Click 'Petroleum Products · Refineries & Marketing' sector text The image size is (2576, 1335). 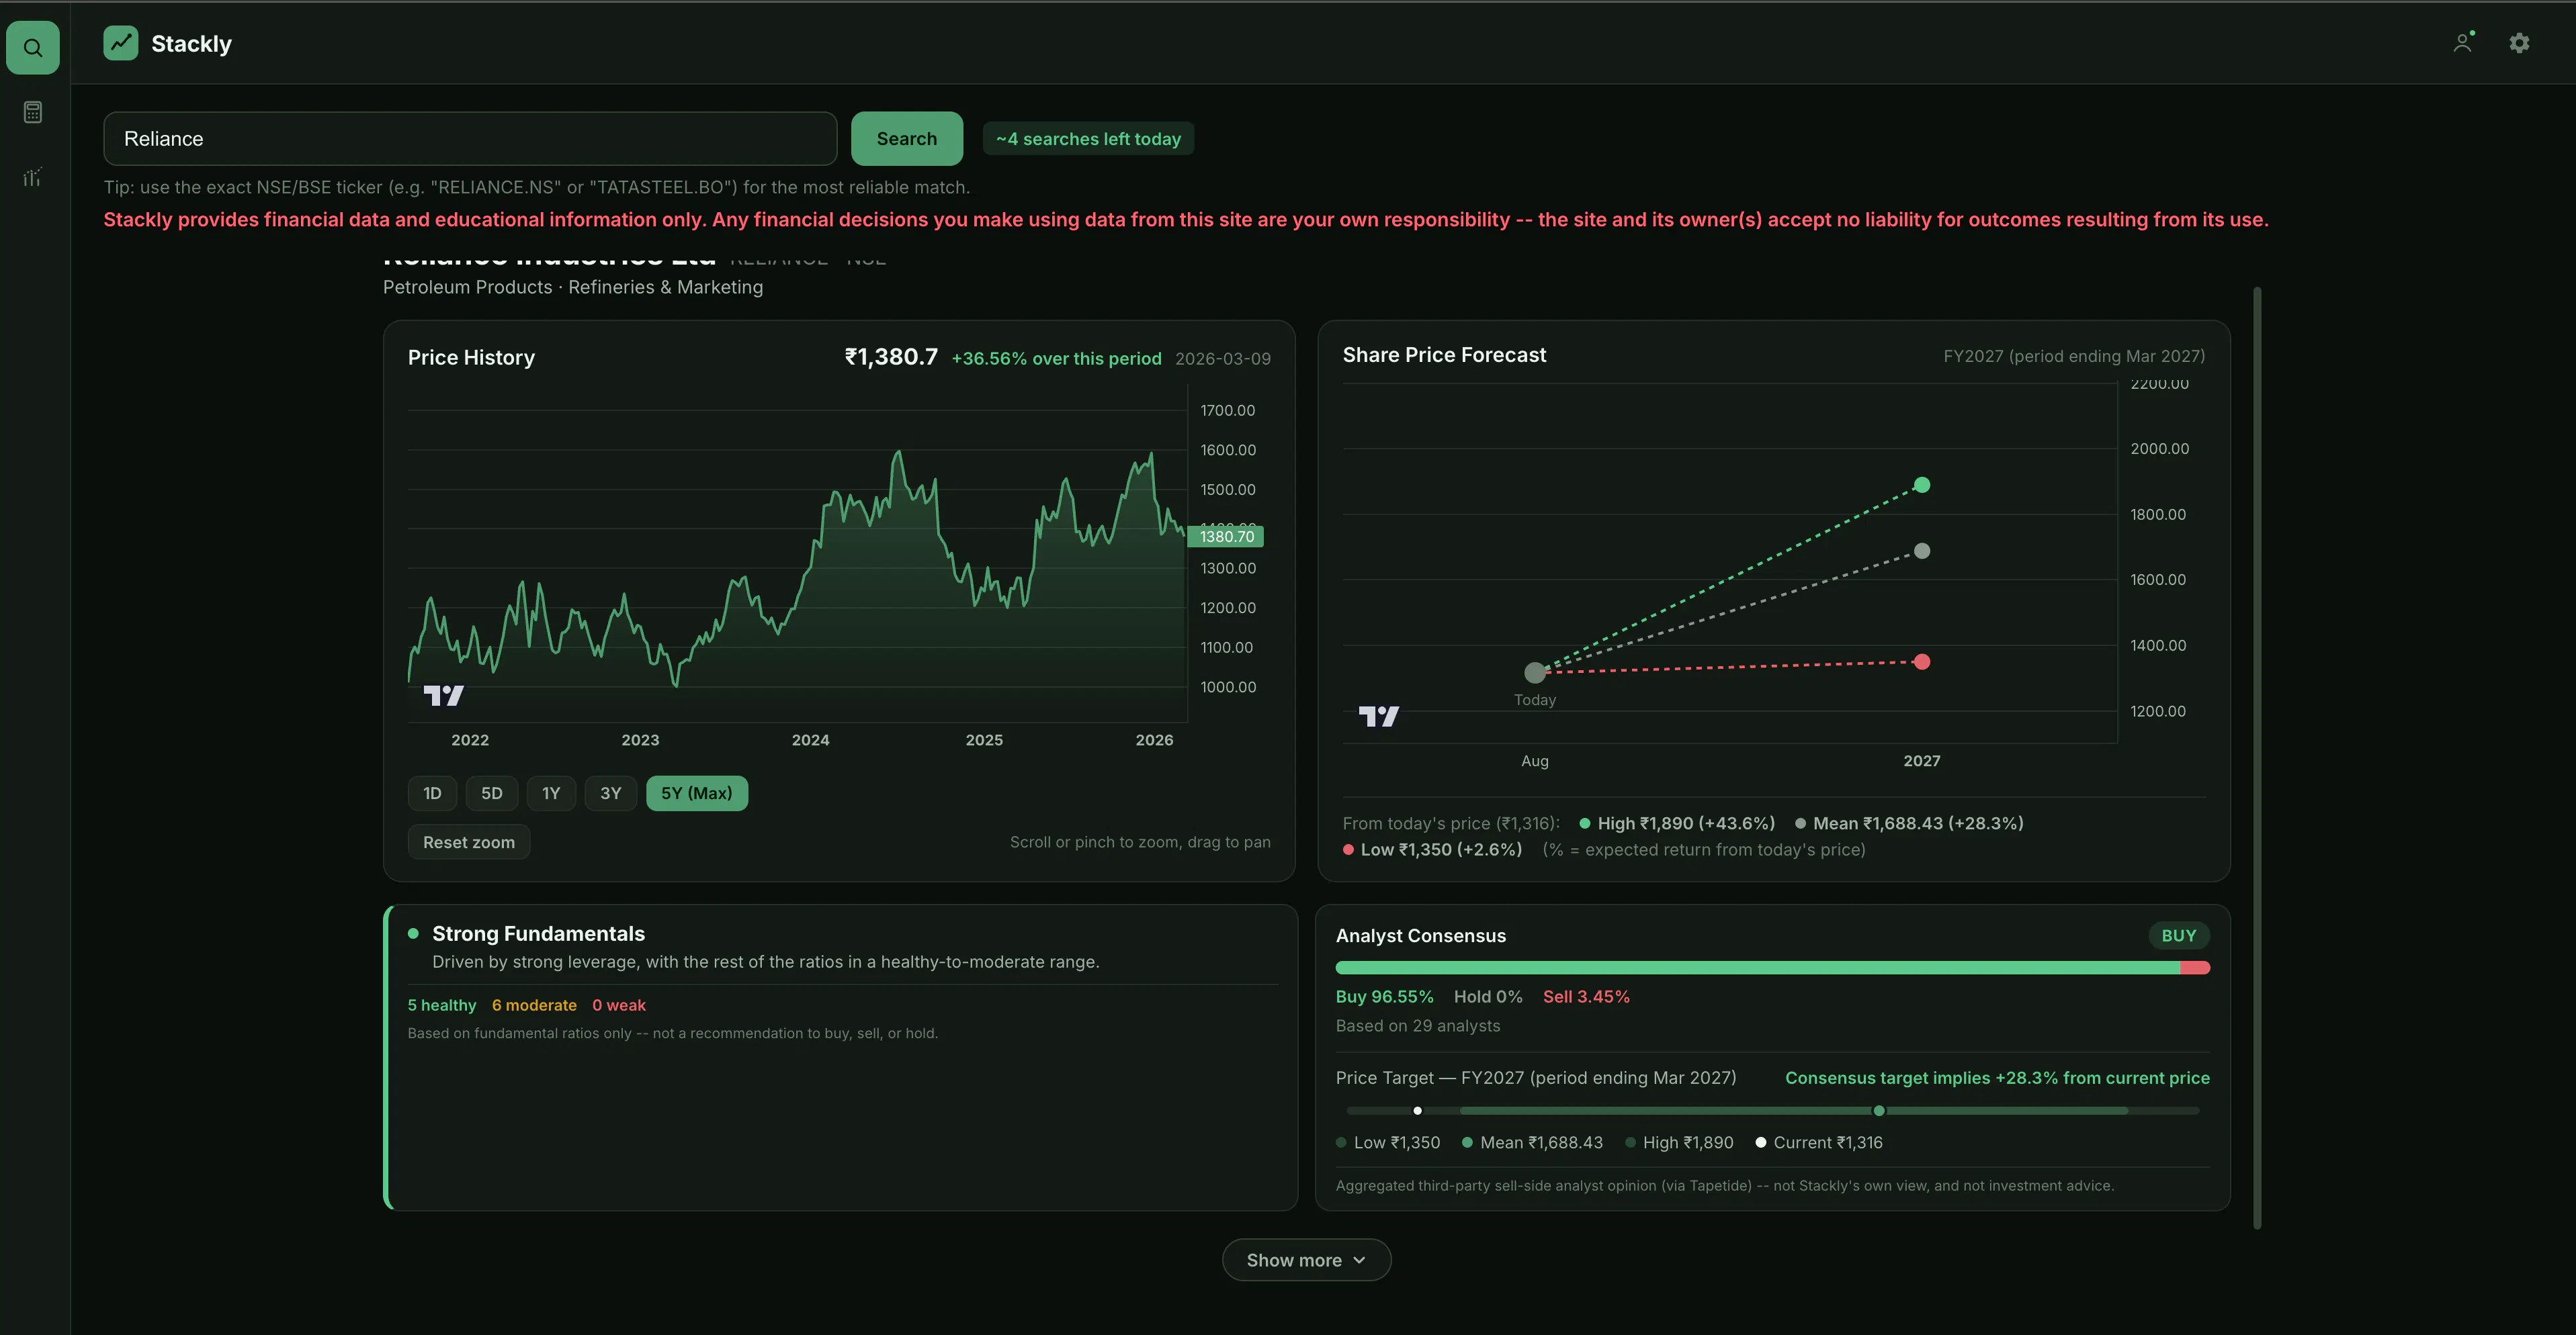click(x=573, y=287)
